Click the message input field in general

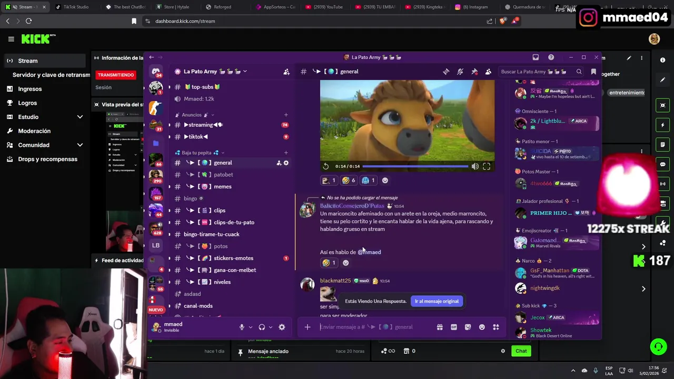coord(374,327)
